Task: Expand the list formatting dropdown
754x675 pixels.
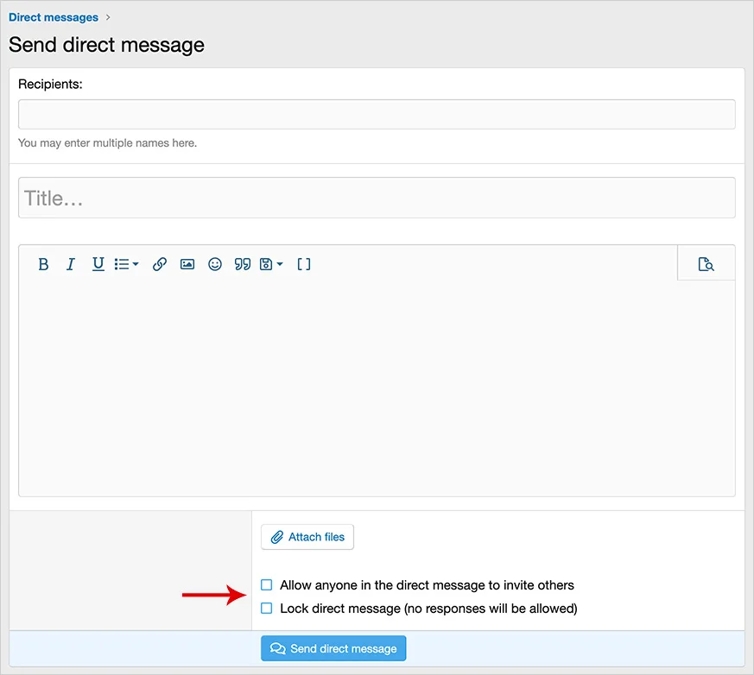Action: point(127,265)
